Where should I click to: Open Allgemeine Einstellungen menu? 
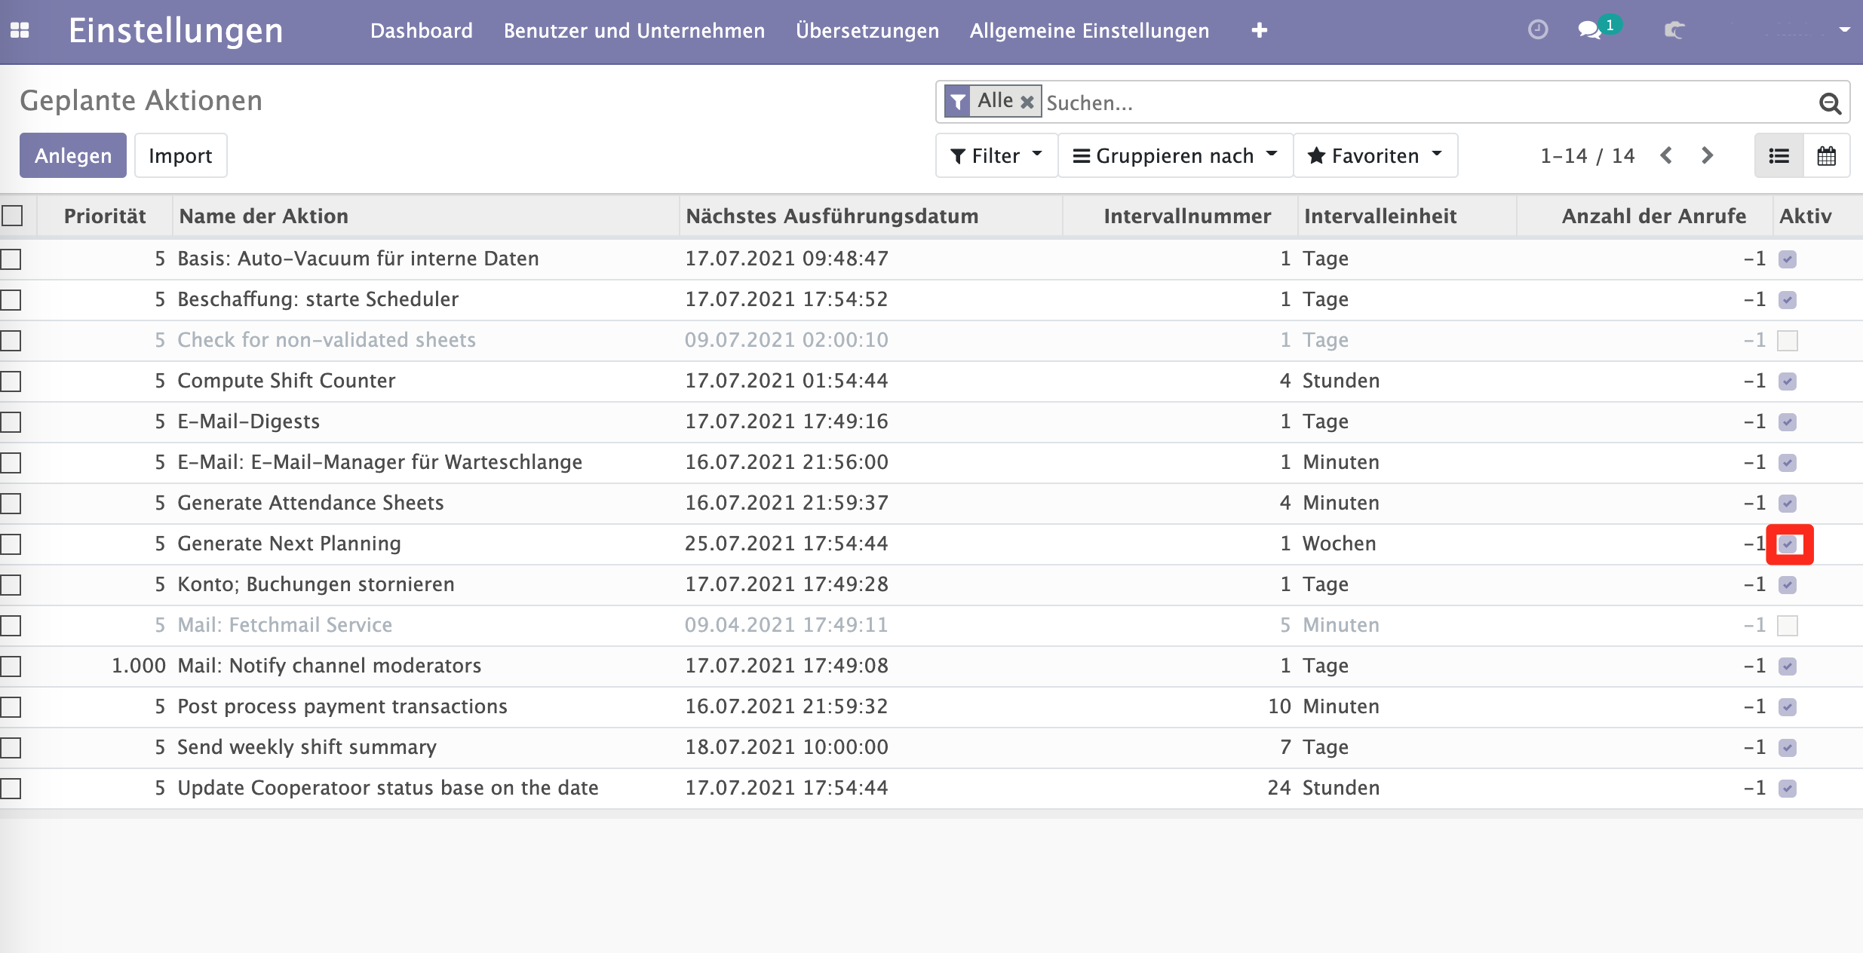click(x=1089, y=31)
